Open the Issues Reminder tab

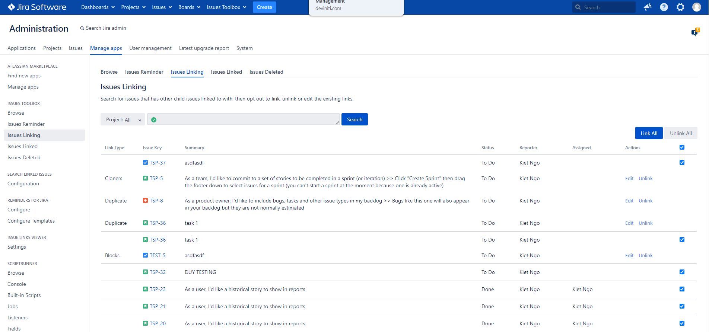pos(144,72)
